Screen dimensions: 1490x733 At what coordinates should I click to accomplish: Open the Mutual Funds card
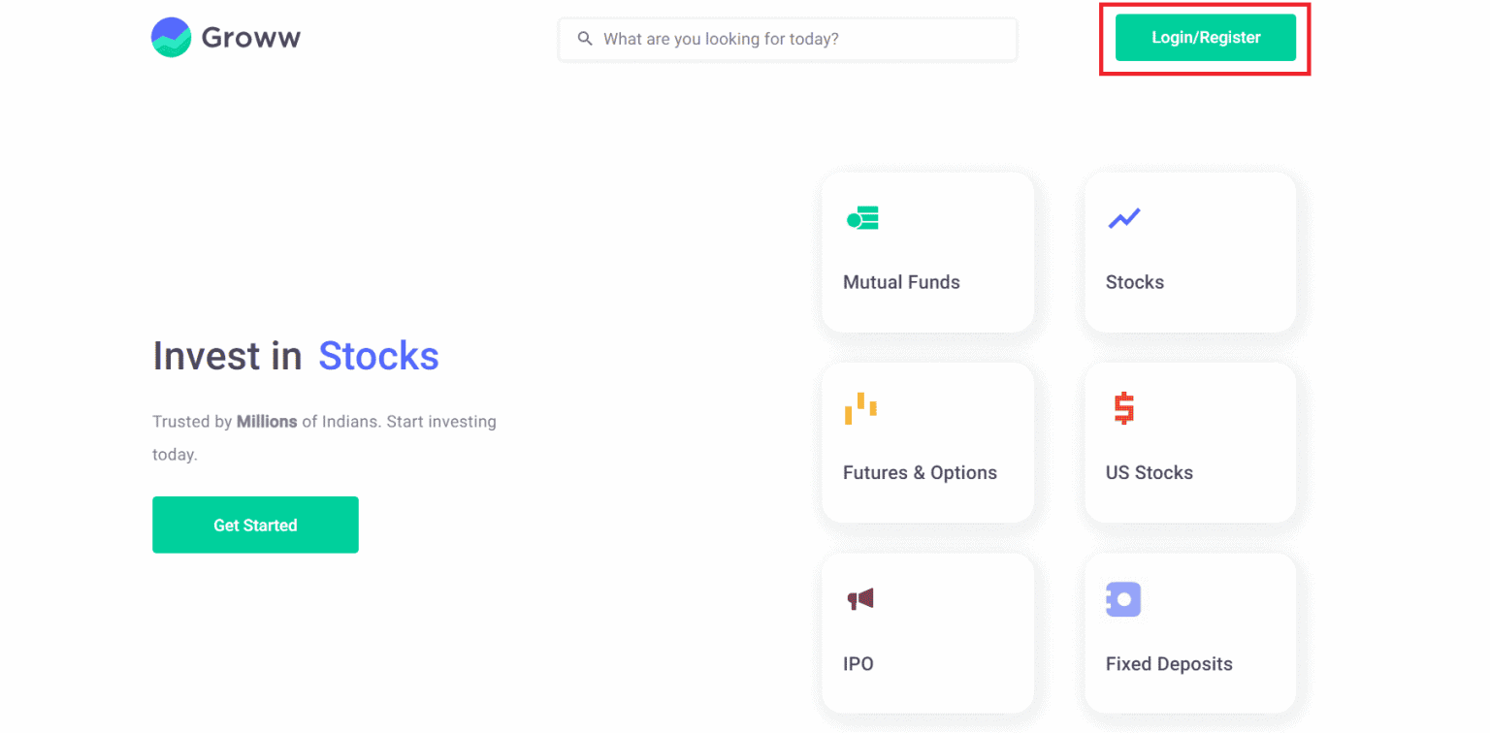[x=927, y=251]
